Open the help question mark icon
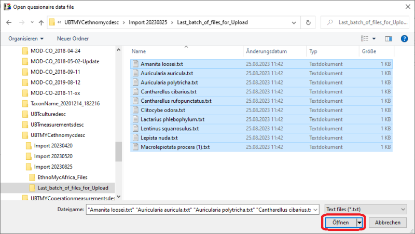The image size is (415, 234). click(403, 38)
